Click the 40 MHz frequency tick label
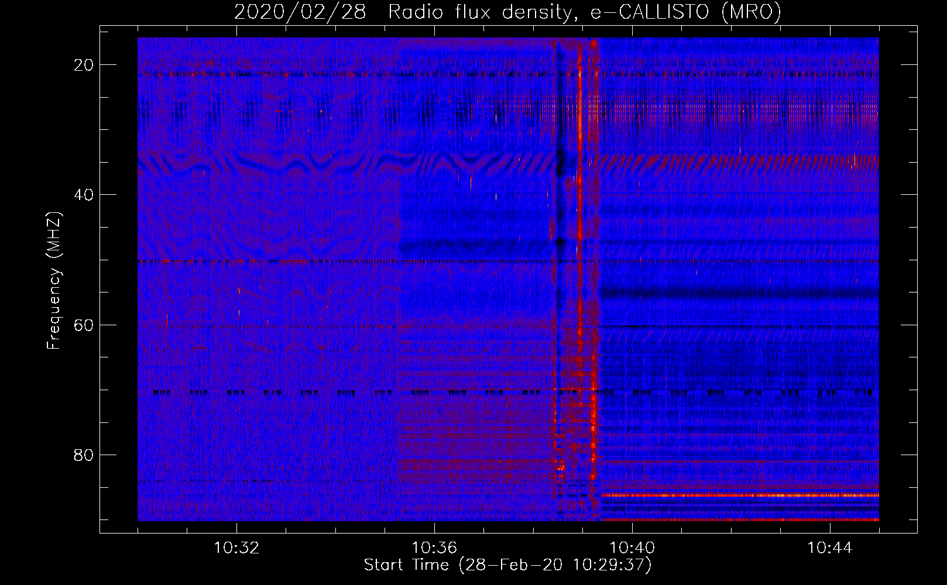Screen dimensions: 947x585 coord(84,195)
